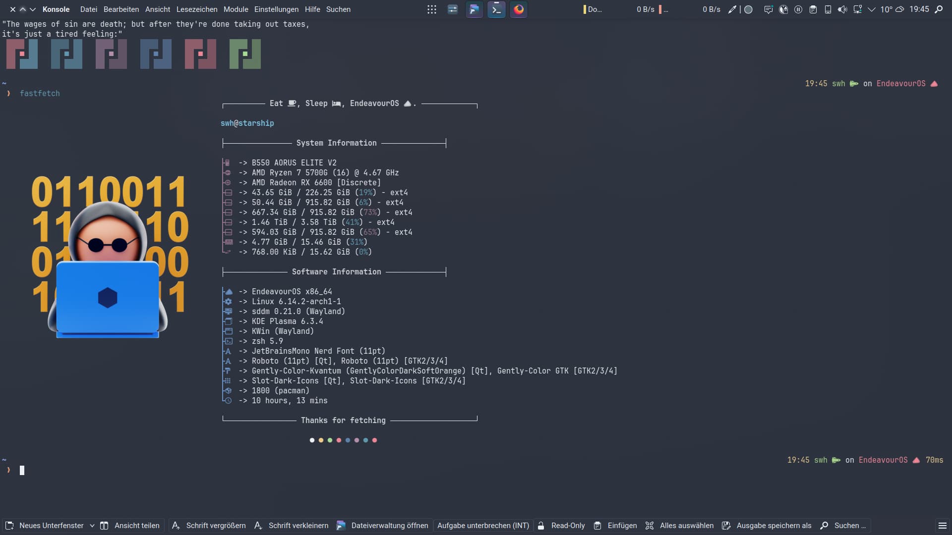Click Aufgabe unterbrechen (INT) button
This screenshot has width=952, height=535.
(x=483, y=526)
